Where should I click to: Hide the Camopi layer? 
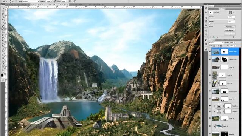[210, 59]
